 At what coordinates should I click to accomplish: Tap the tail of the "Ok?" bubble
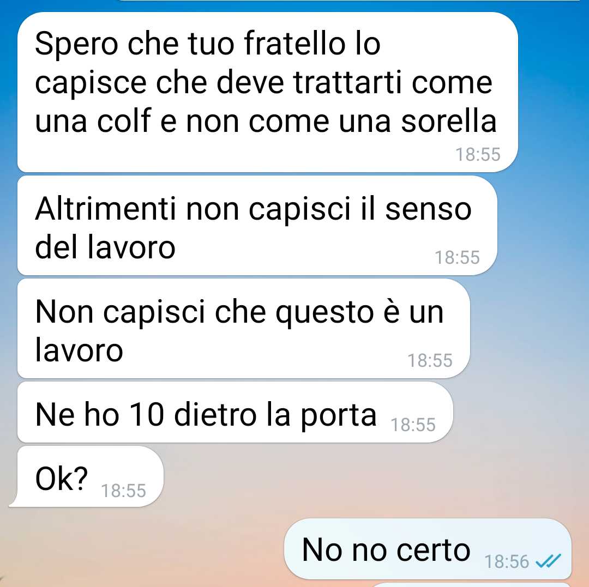coord(14,502)
